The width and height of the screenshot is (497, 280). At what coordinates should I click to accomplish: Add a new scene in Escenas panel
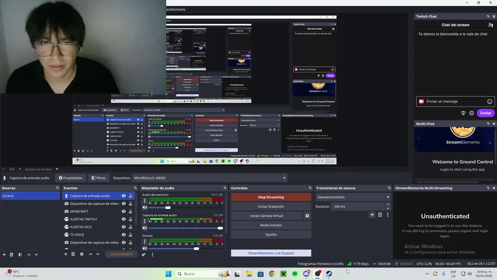tap(4, 254)
